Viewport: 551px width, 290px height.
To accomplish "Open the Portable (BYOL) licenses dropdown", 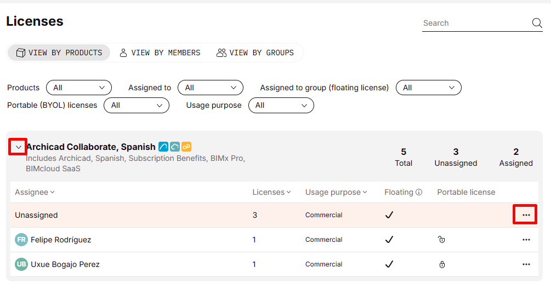I will [x=136, y=105].
